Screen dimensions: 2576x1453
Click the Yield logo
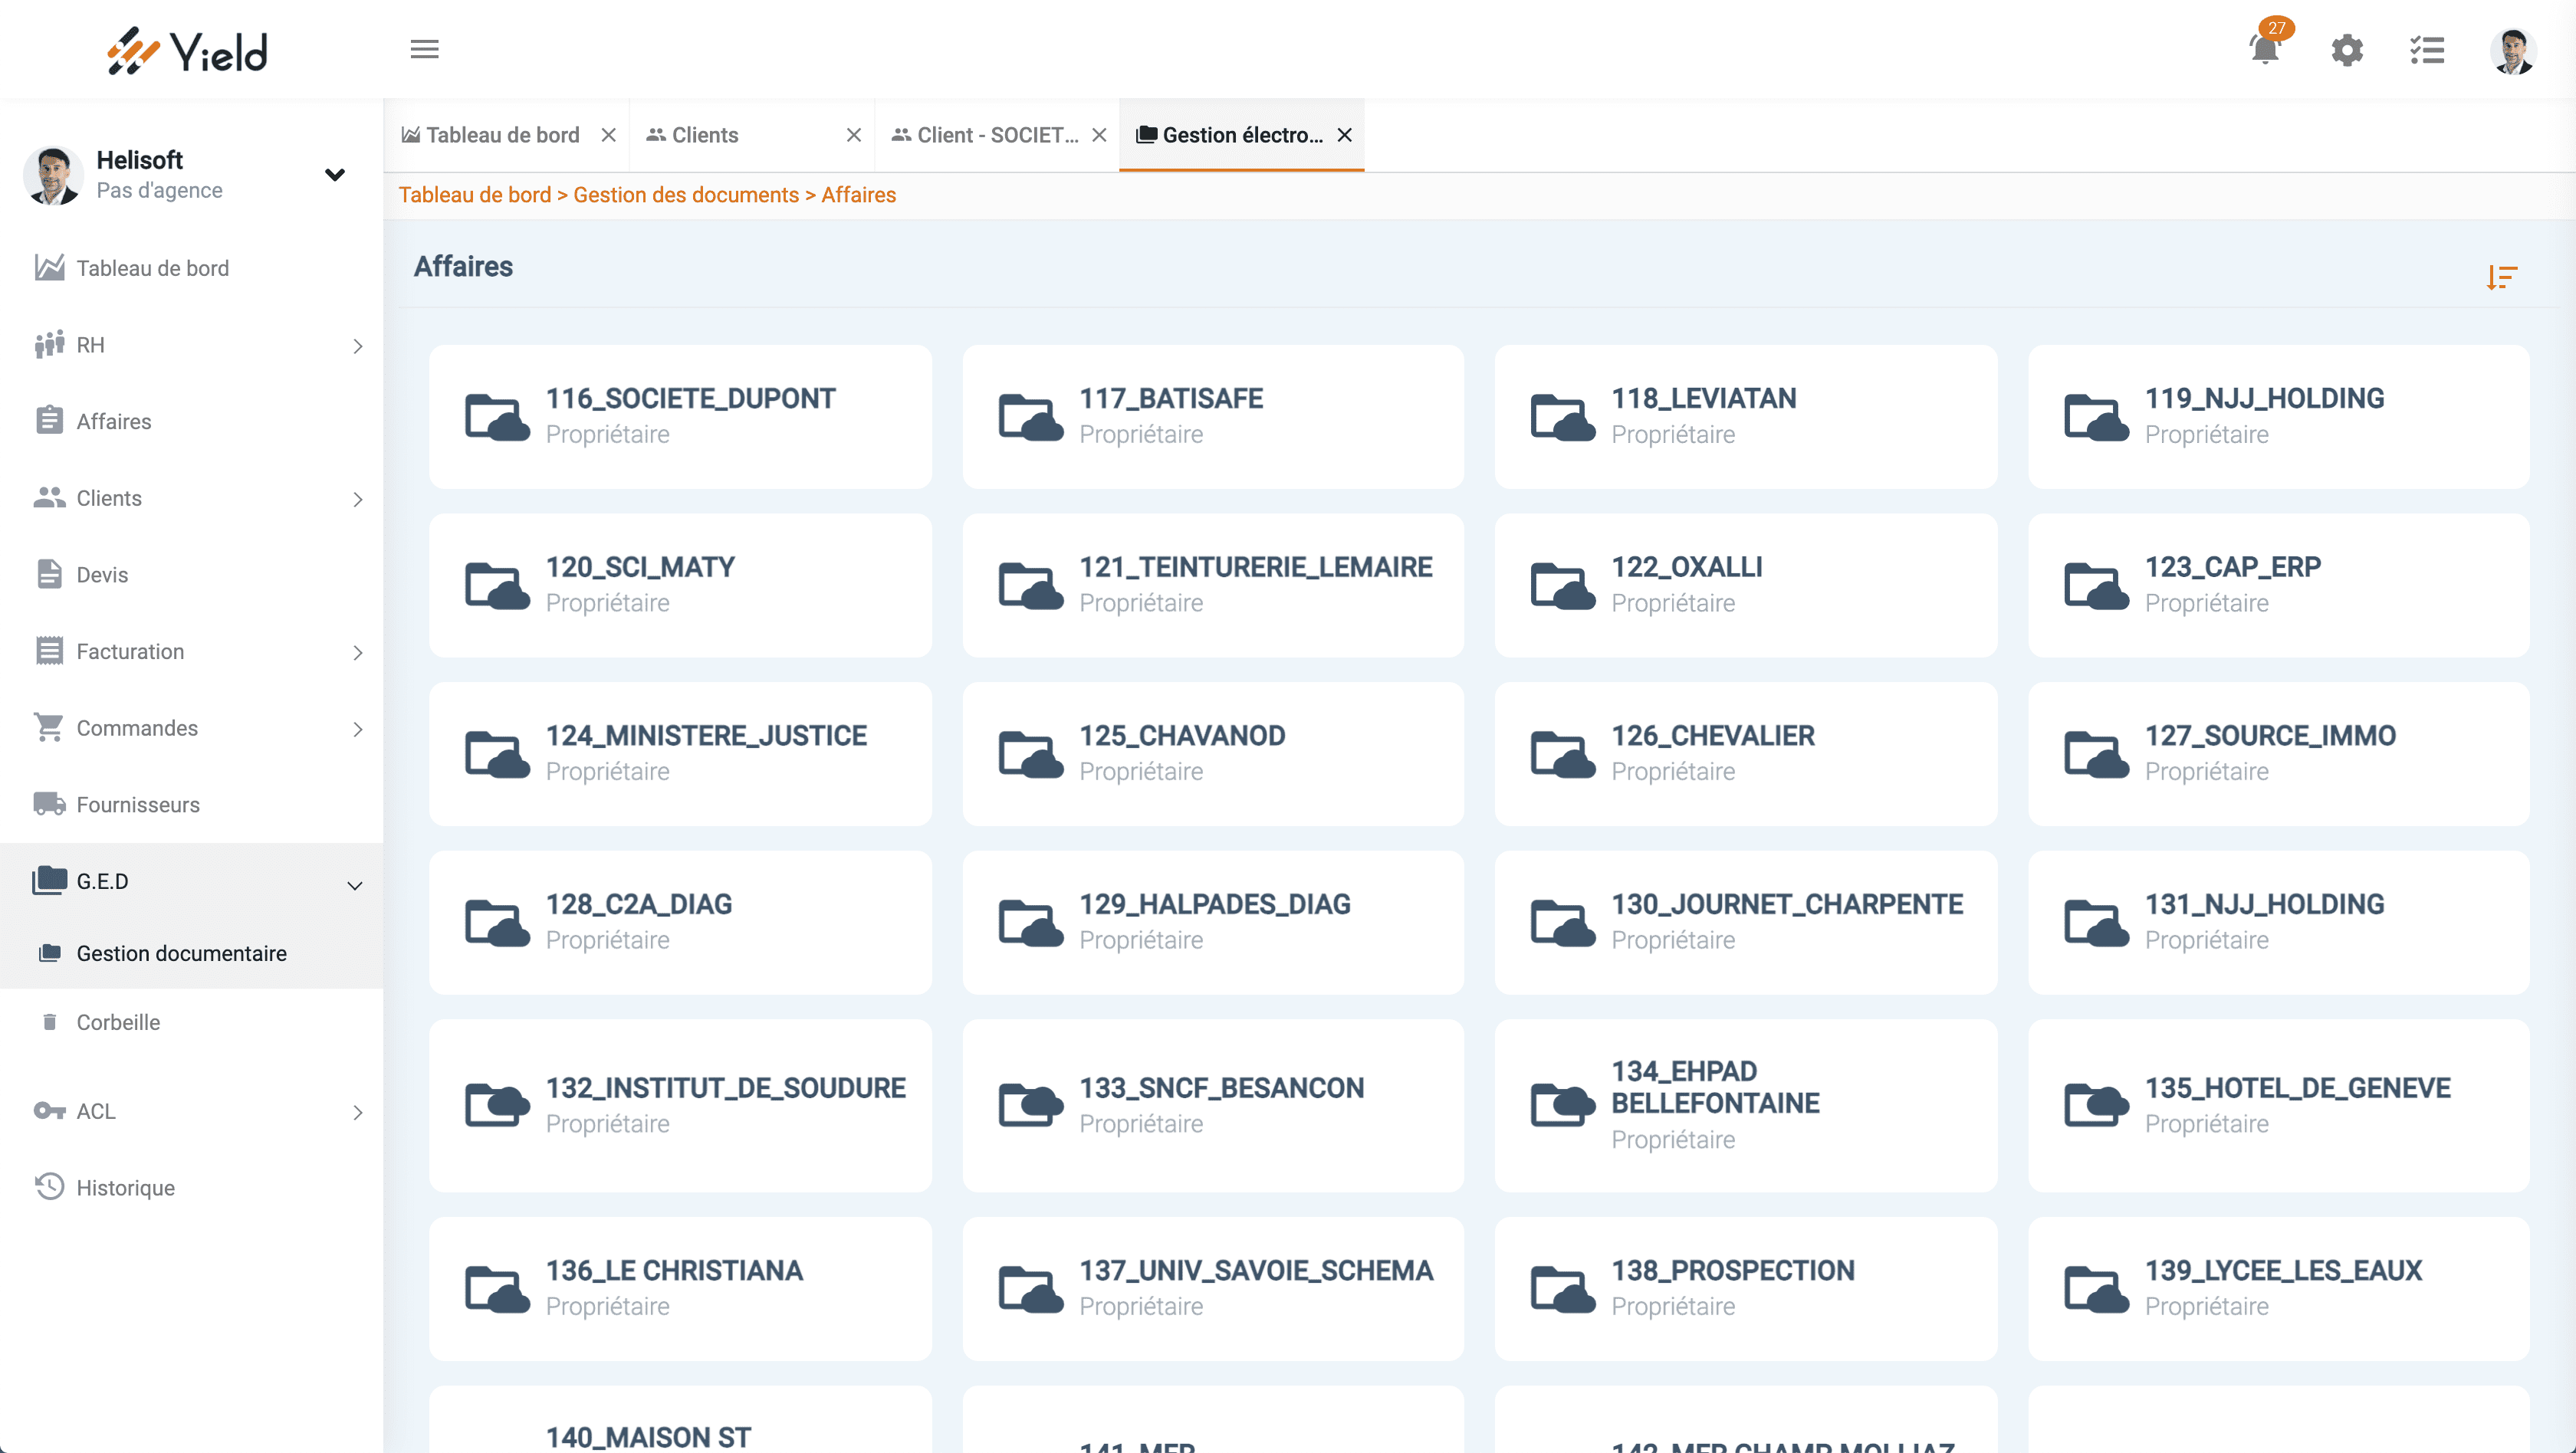point(188,51)
